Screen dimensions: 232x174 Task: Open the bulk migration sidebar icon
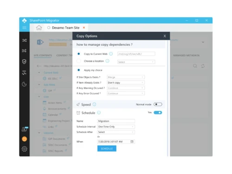coord(24,51)
